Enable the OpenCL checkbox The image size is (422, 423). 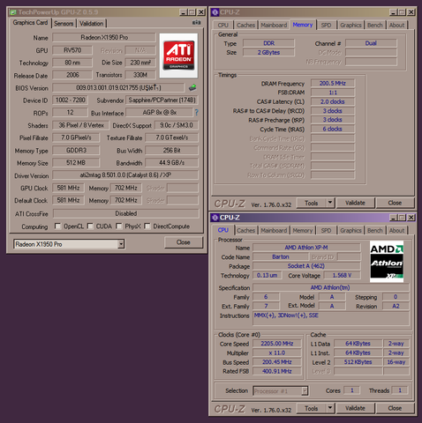point(57,226)
